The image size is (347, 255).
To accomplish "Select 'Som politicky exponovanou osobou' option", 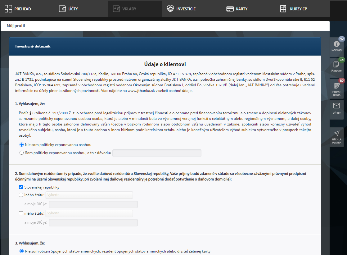I will (x=21, y=153).
